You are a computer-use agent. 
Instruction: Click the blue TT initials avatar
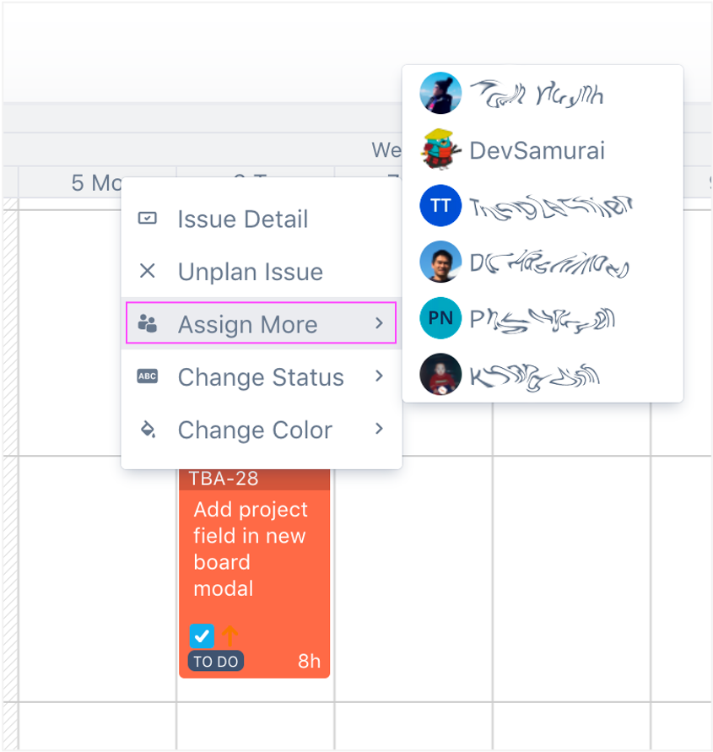point(440,206)
